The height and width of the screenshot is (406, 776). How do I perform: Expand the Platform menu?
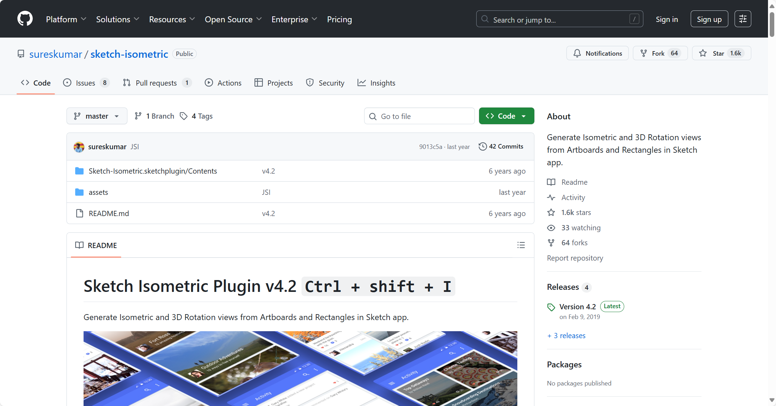click(x=66, y=19)
